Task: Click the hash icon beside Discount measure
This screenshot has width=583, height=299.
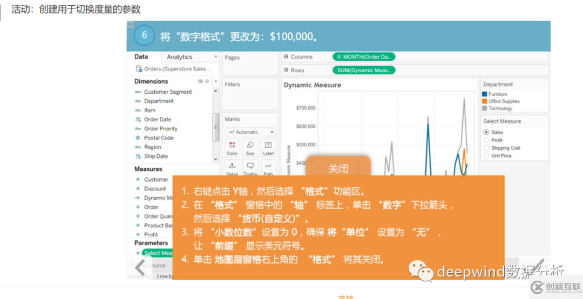Action: coord(138,189)
